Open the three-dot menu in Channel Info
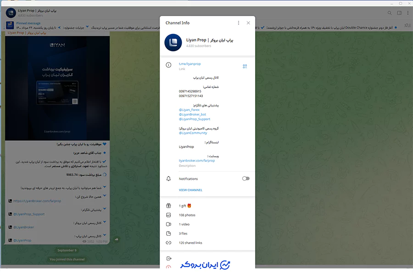The width and height of the screenshot is (413, 276). point(238,22)
